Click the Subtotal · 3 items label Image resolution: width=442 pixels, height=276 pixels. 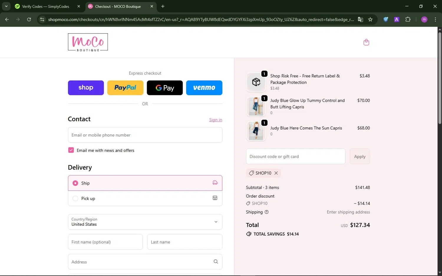(x=263, y=187)
